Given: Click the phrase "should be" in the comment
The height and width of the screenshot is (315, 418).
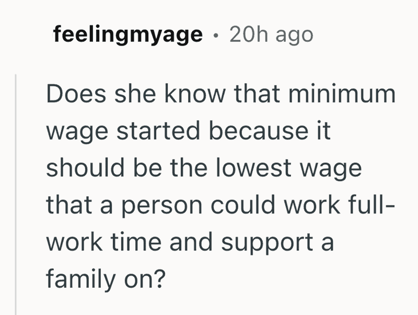Looking at the screenshot, I should [102, 168].
